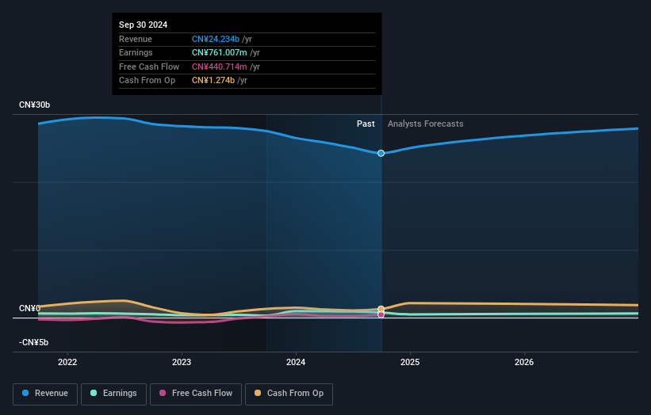Click the CN¥1.274b cash from op value
Image resolution: width=651 pixels, height=415 pixels.
click(x=213, y=81)
